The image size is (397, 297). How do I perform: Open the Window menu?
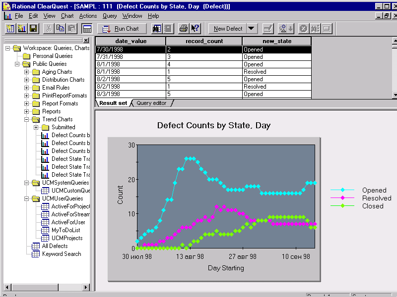[132, 16]
